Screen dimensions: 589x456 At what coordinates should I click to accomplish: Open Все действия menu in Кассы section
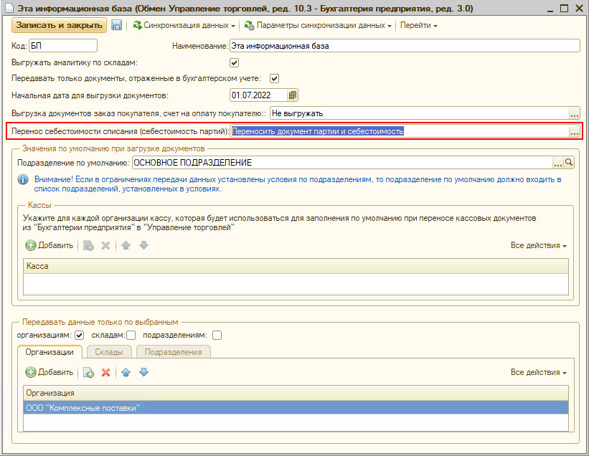[538, 245]
